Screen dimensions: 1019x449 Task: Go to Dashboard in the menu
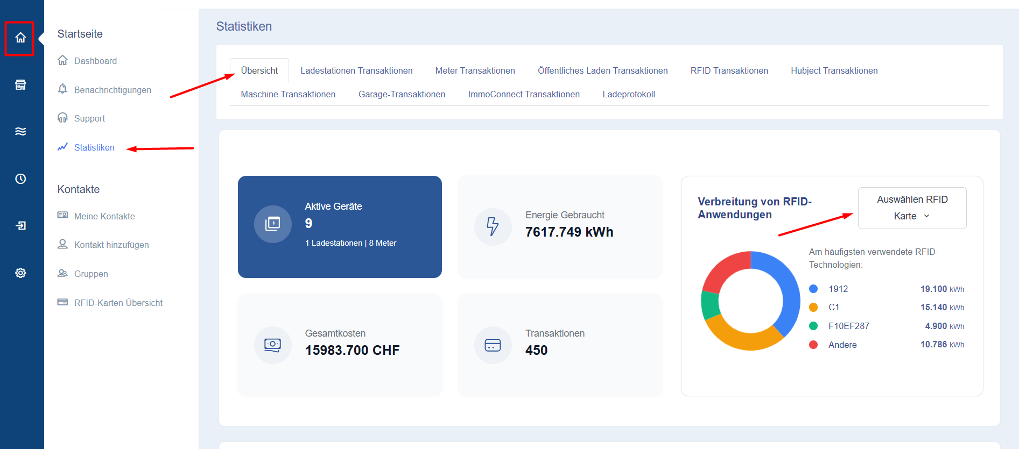coord(95,61)
